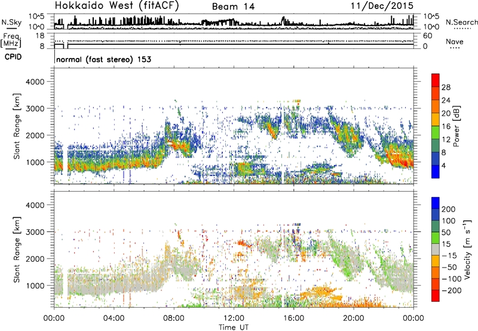The image size is (478, 331).
Task: Click the 'Beam 14' label
Action: pyautogui.click(x=233, y=7)
